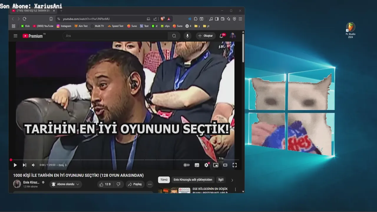This screenshot has width=377, height=212.
Task: Open browser main hamburger menu
Action: (x=240, y=19)
